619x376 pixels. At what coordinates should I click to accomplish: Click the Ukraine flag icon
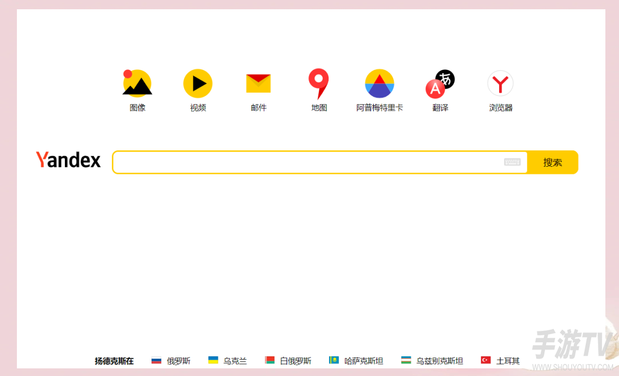coord(213,360)
